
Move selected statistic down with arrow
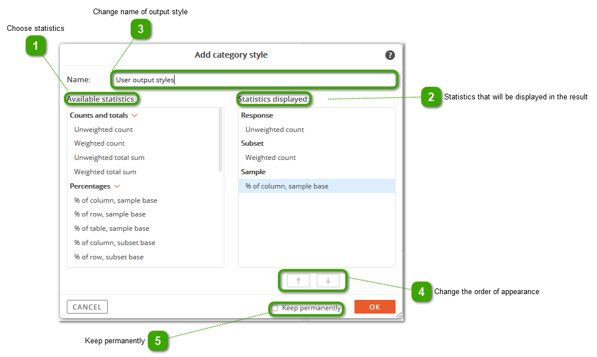tap(328, 281)
